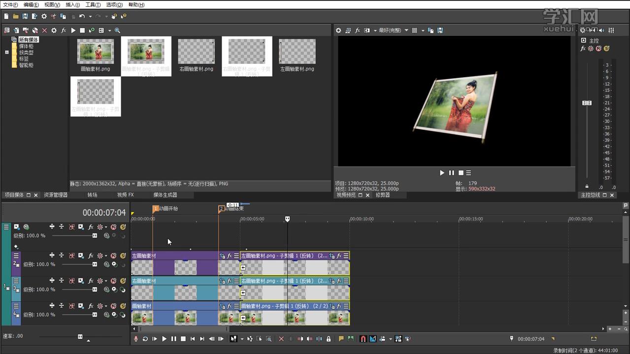Select 所有媒体 in media tree

point(29,40)
